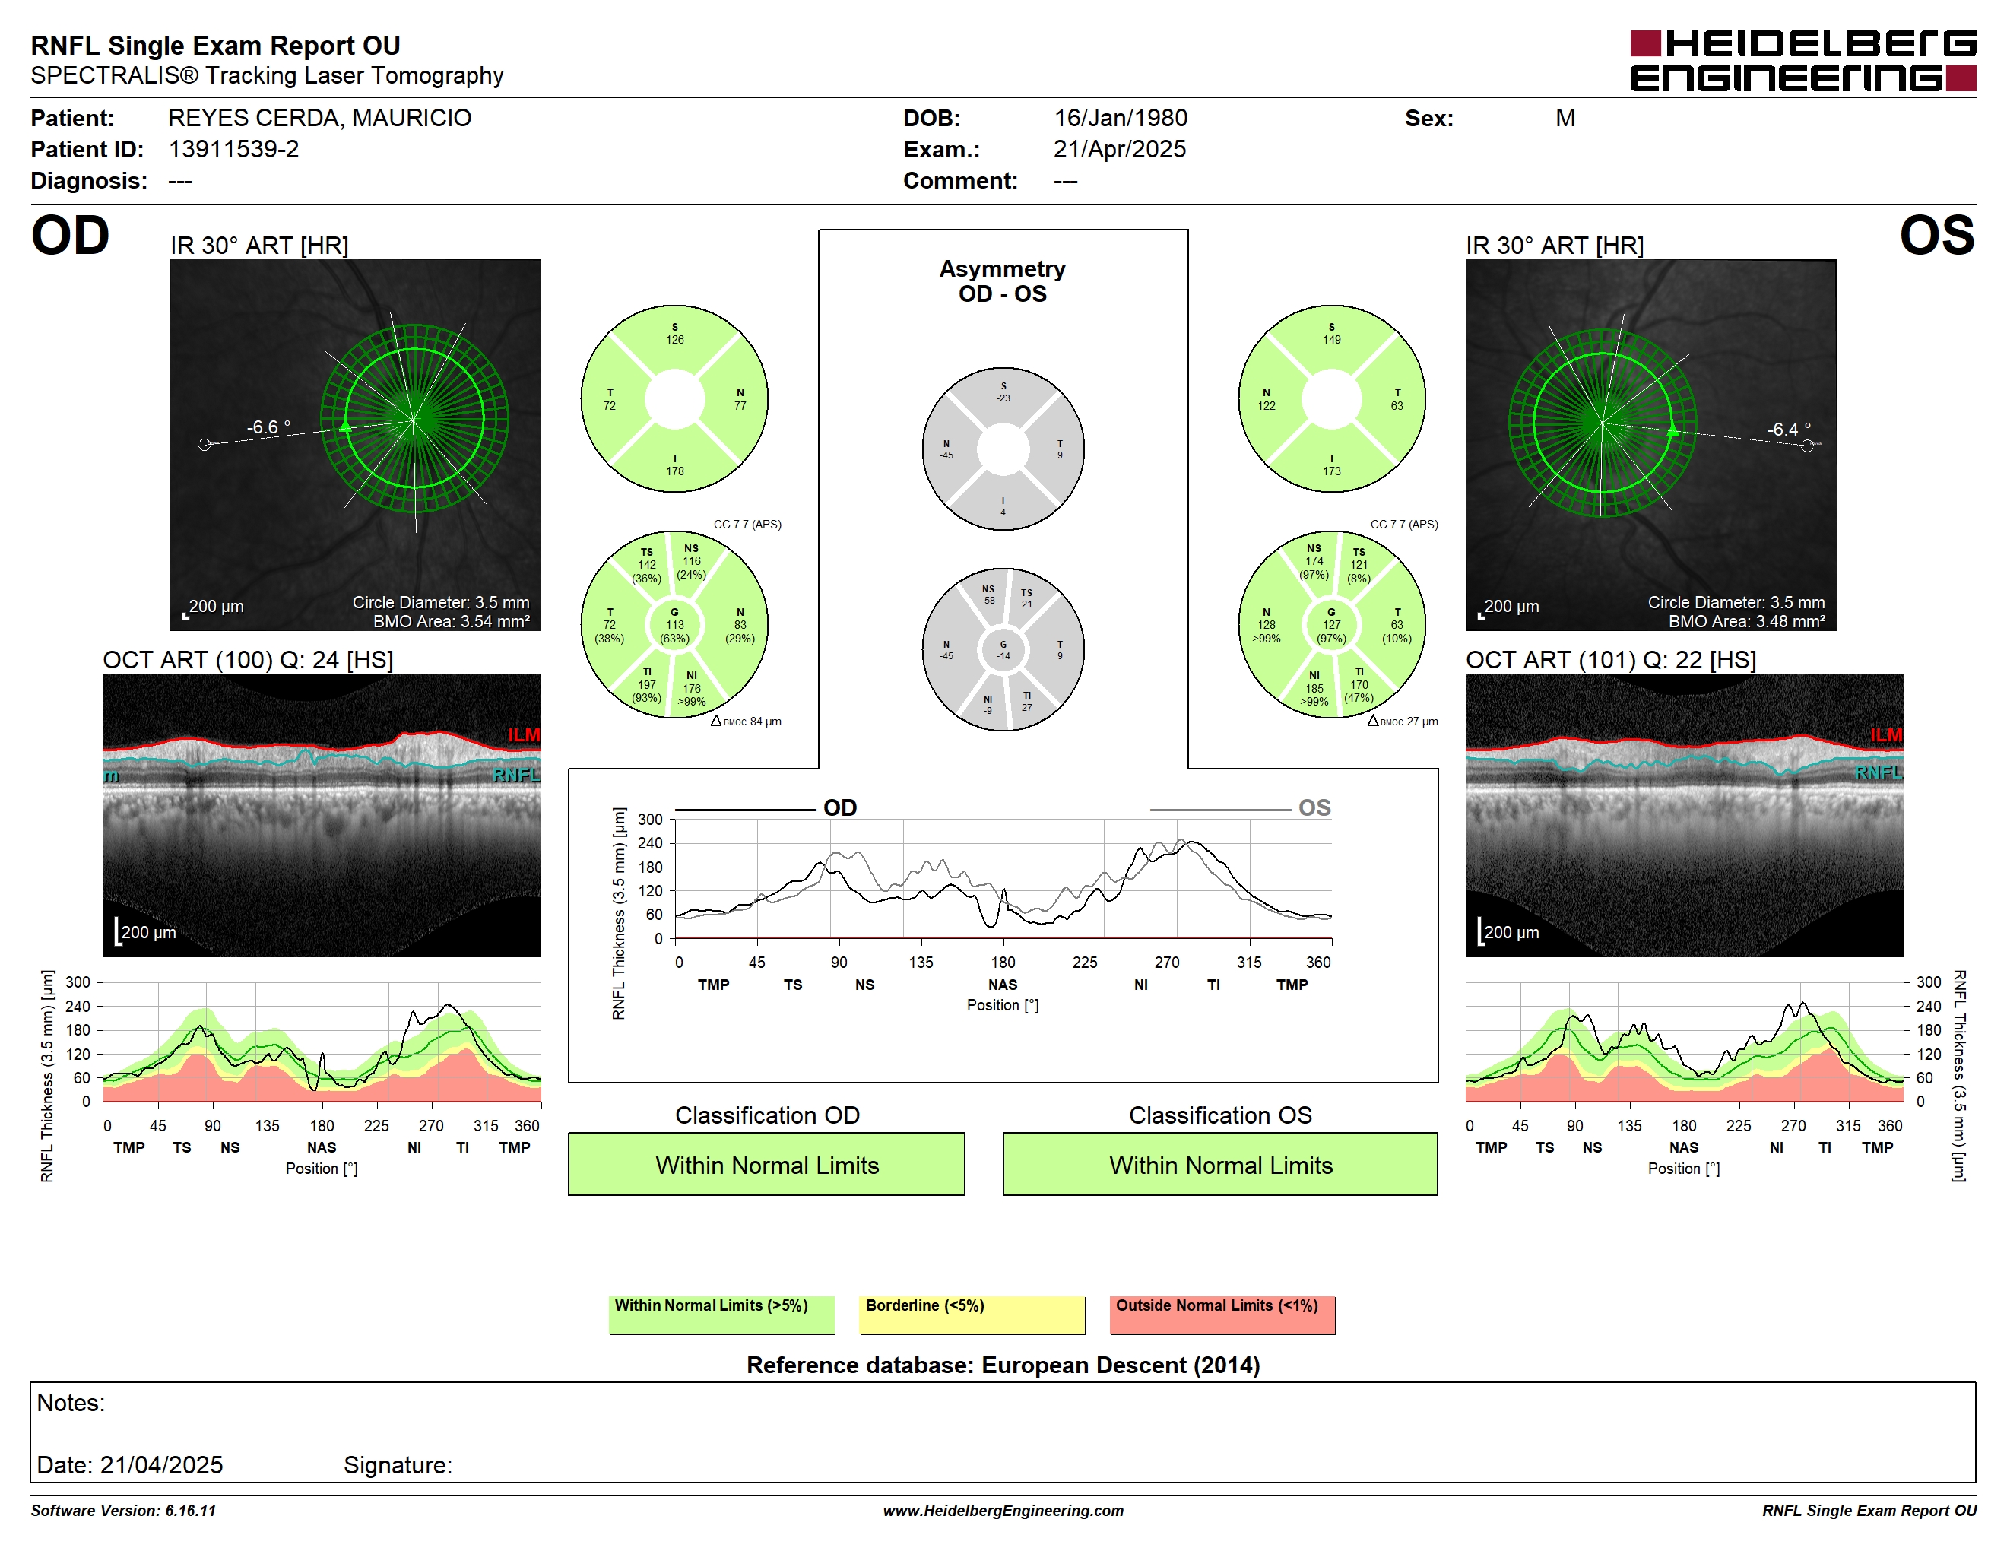Click OD BMO Area: 3.54 mm² label
This screenshot has height=1551, width=2007.
452,621
